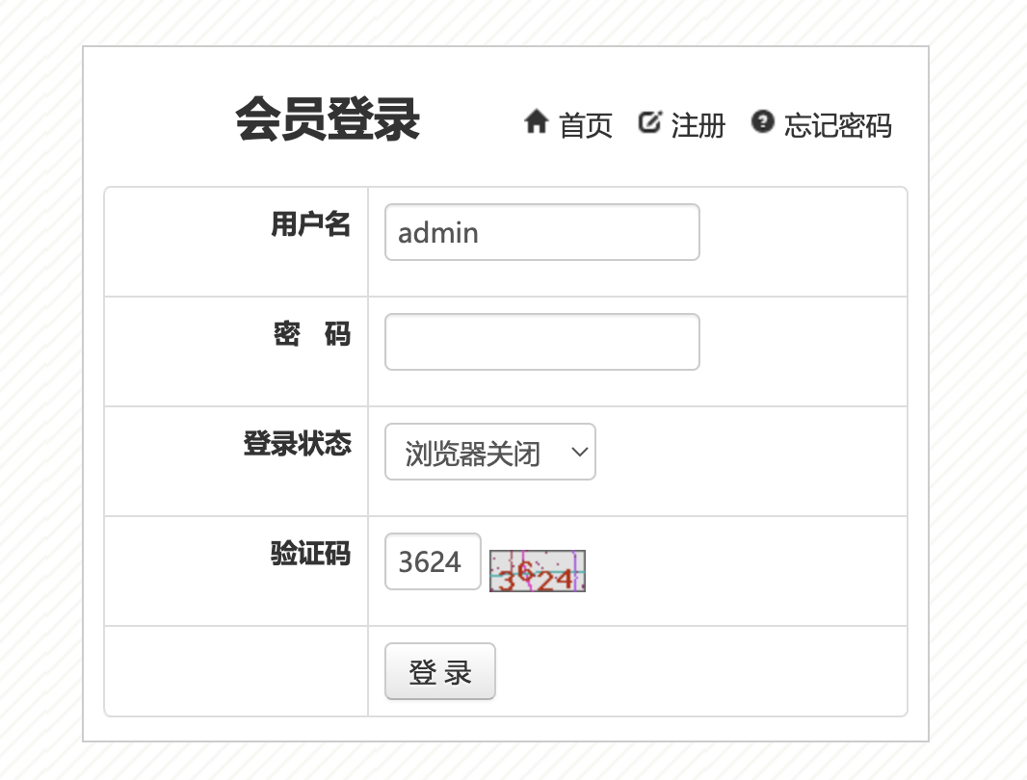This screenshot has height=780, width=1027.
Task: Click the 用户名 label text
Action: (310, 225)
